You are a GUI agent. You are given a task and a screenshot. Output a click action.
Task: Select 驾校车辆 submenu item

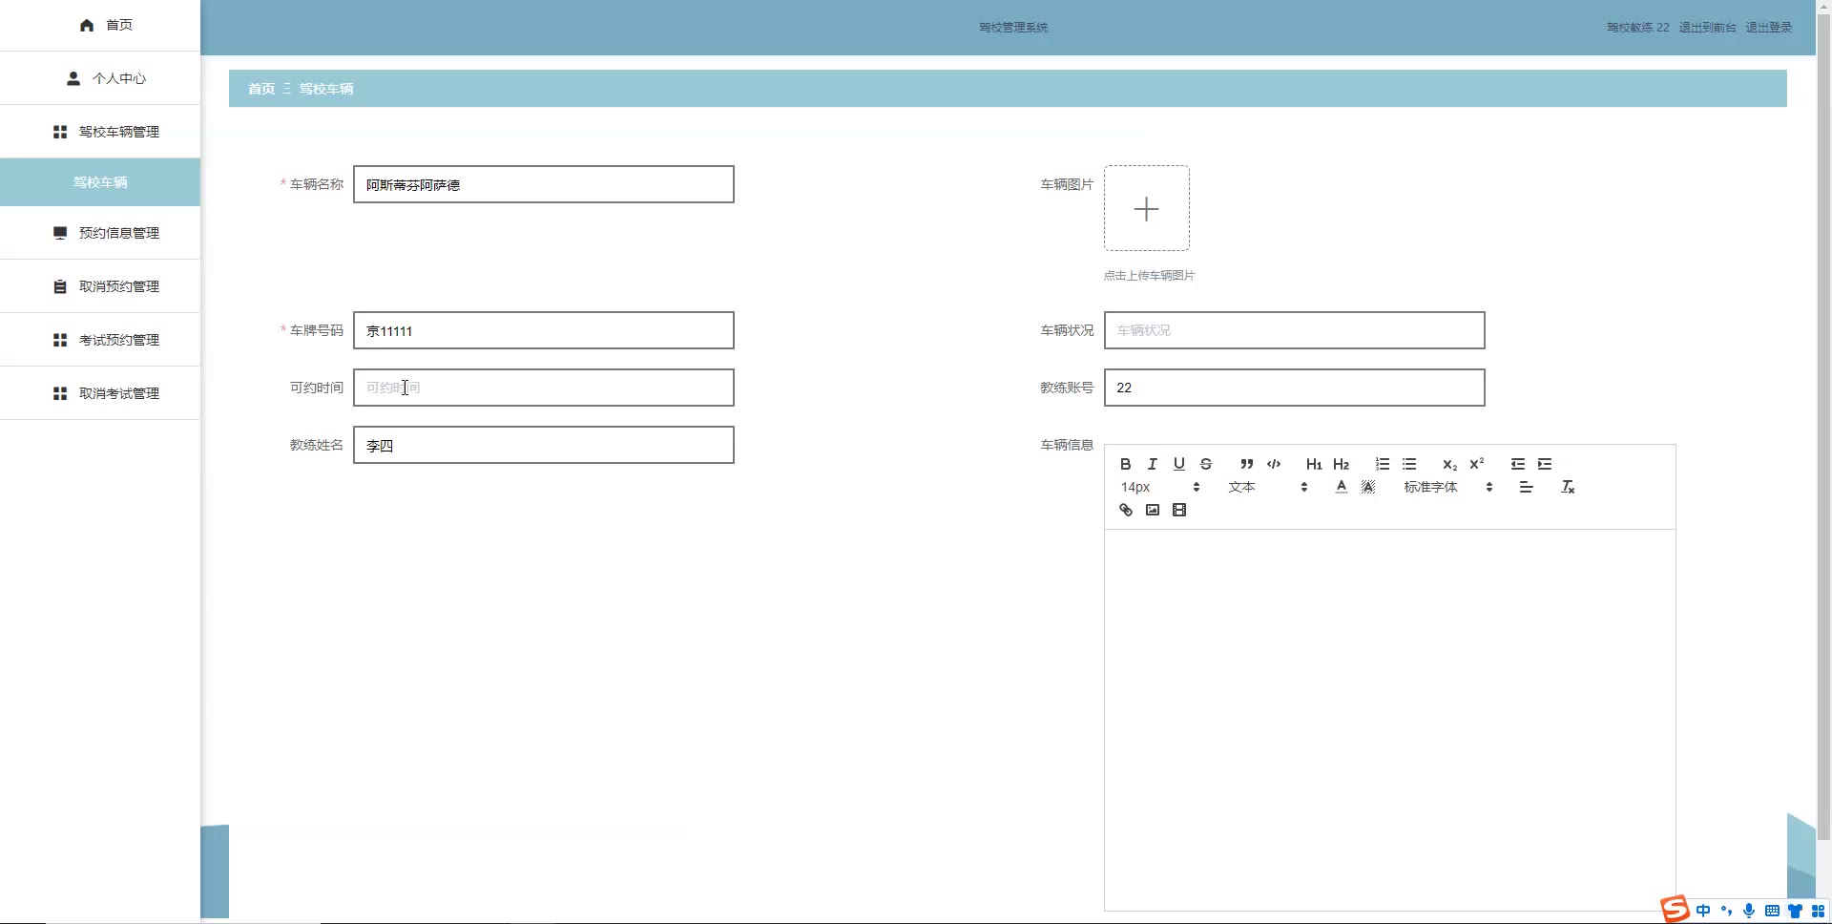point(100,182)
